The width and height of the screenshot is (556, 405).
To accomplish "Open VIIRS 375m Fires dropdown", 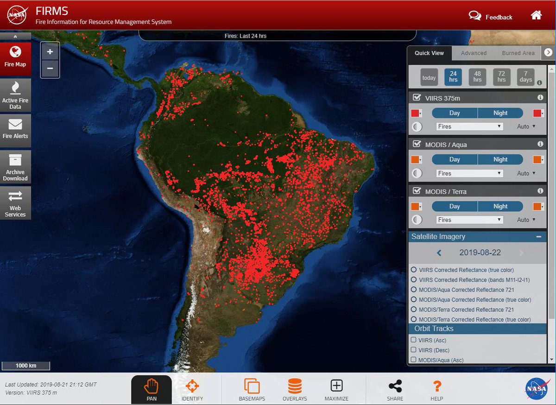I will click(x=469, y=127).
